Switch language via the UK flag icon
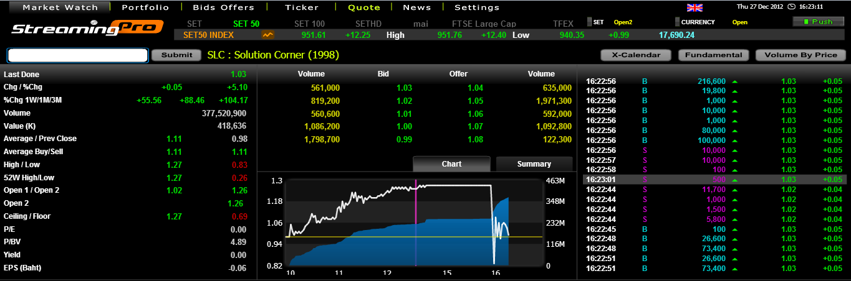The height and width of the screenshot is (281, 851). point(695,7)
